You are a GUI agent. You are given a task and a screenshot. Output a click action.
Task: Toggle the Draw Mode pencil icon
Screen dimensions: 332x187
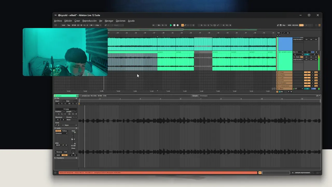click(x=278, y=25)
